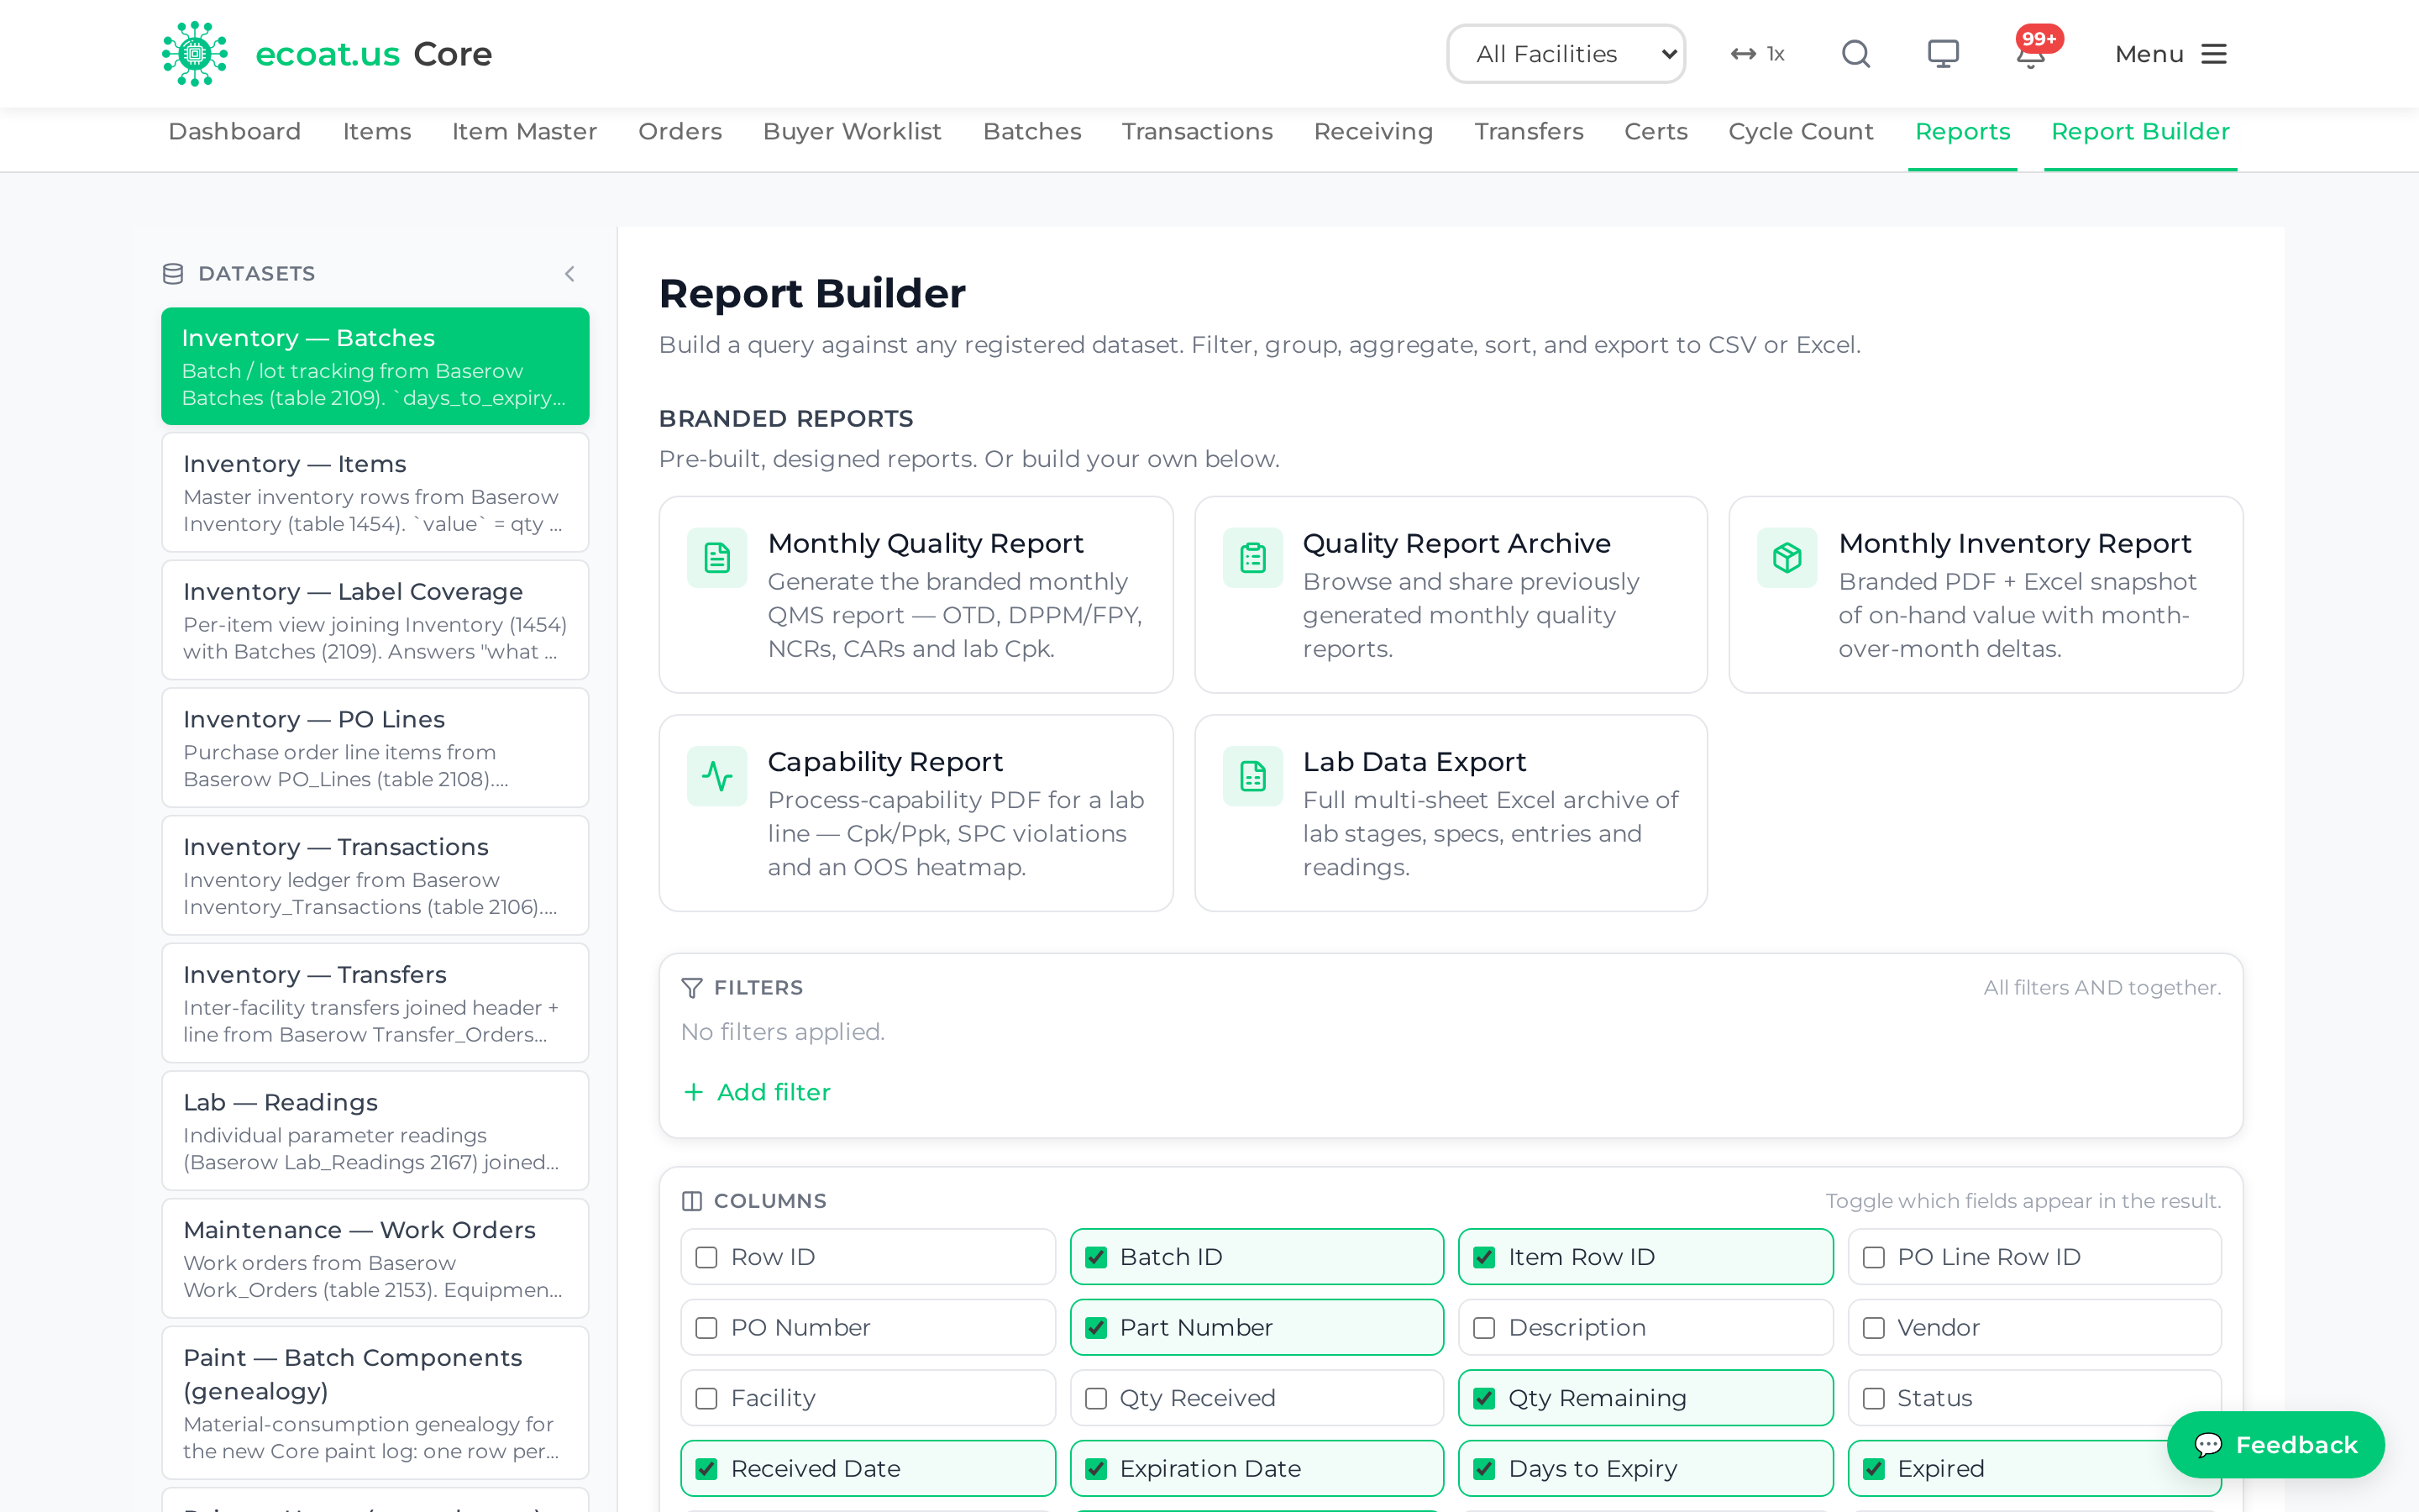Enable the Facility column checkbox
The height and width of the screenshot is (1512, 2419).
[706, 1398]
